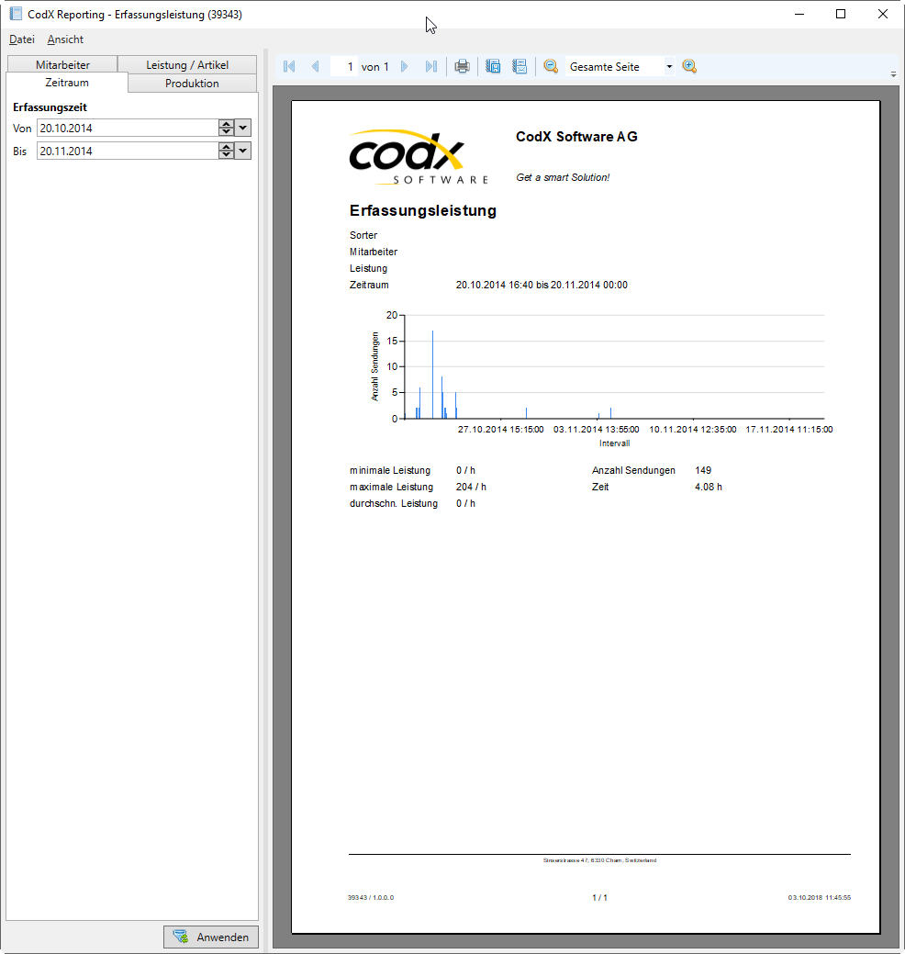Zoom into the report preview
This screenshot has height=954, width=905.
[689, 66]
